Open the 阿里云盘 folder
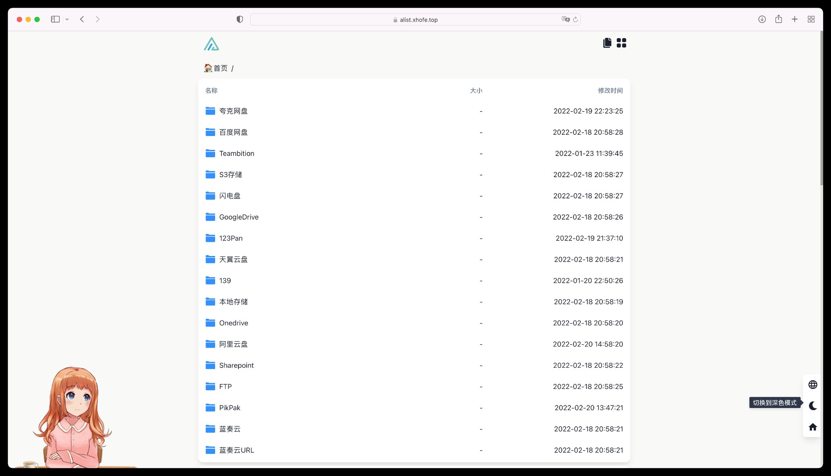The width and height of the screenshot is (831, 476). [x=233, y=344]
